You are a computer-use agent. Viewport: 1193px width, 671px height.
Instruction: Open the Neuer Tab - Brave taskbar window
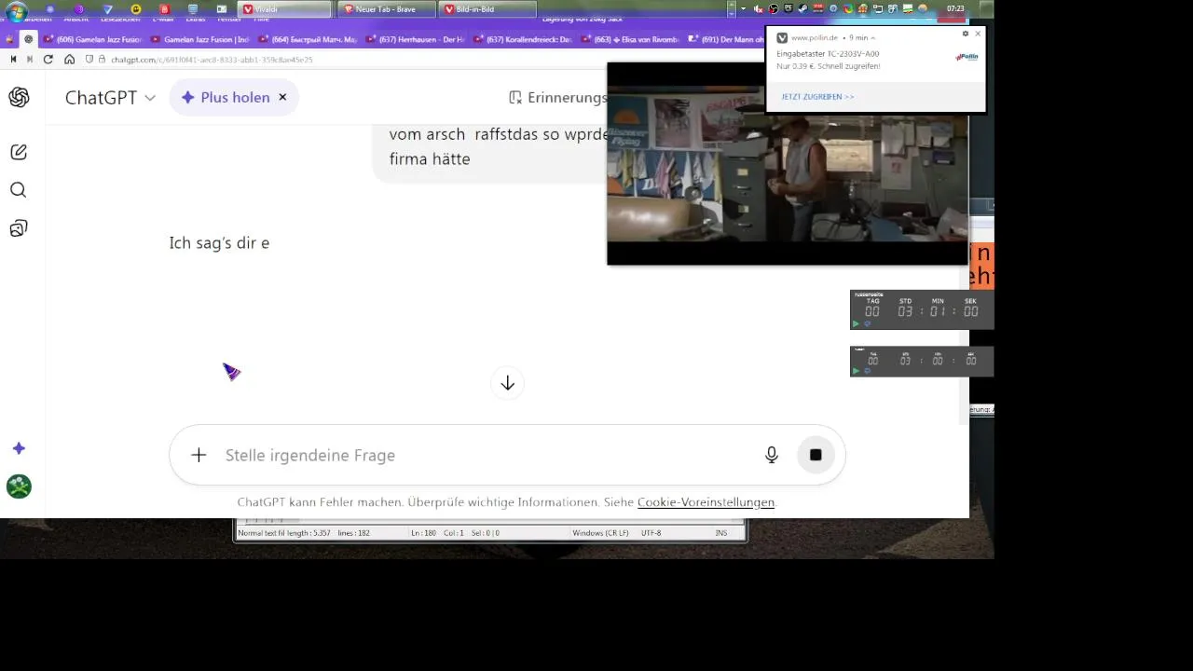point(387,9)
